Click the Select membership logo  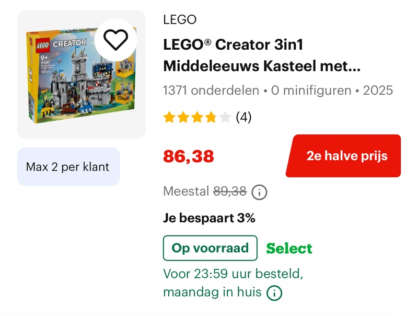click(289, 249)
